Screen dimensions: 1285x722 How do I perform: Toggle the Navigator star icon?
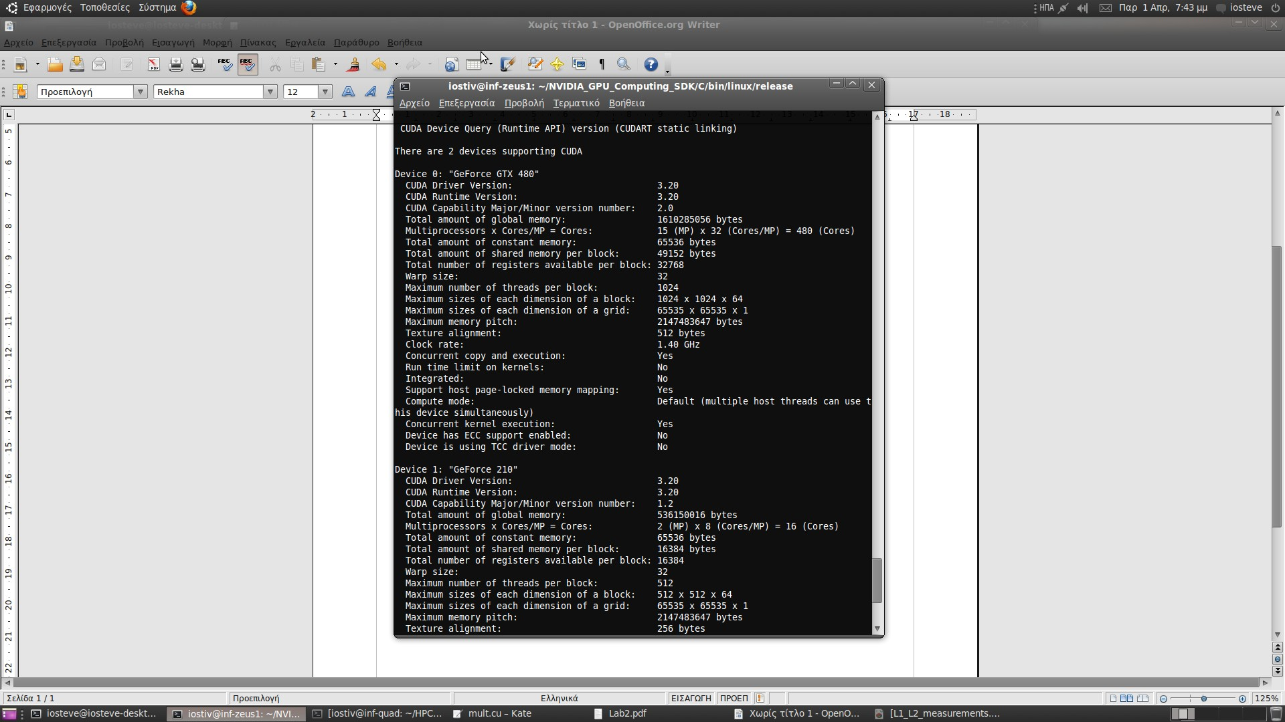pos(557,64)
